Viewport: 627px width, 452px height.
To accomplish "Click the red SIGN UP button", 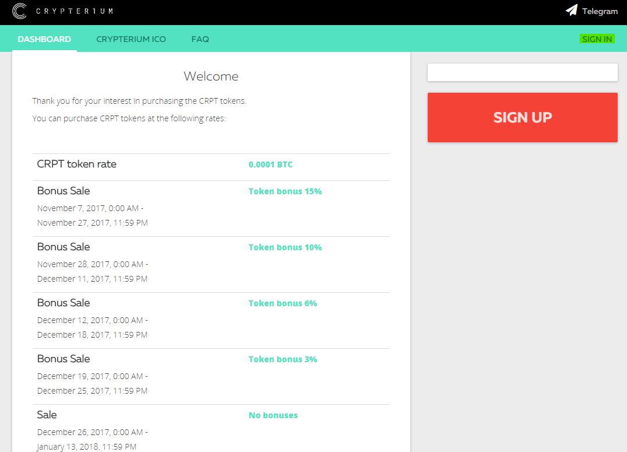I will click(523, 117).
